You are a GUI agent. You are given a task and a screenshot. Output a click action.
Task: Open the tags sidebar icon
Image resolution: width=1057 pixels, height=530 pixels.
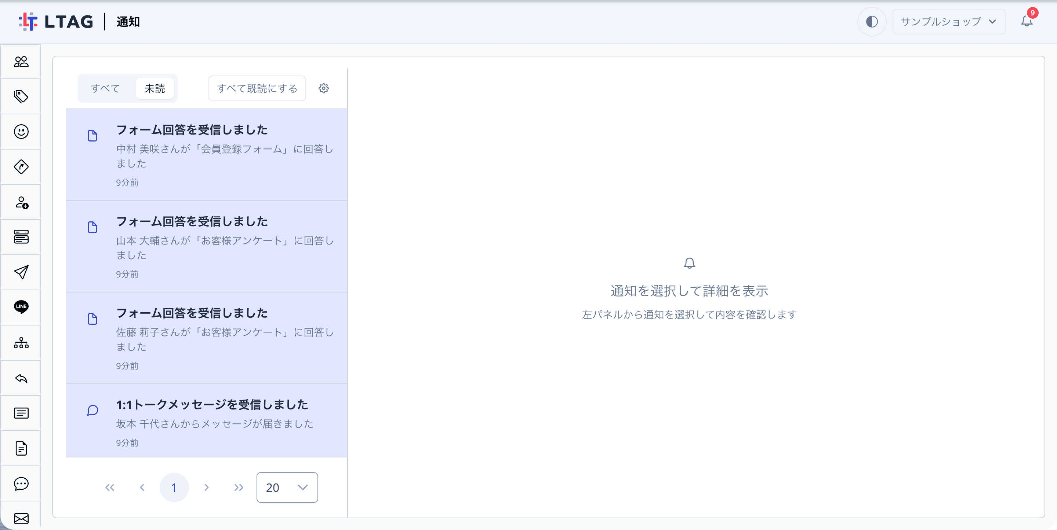pyautogui.click(x=21, y=97)
